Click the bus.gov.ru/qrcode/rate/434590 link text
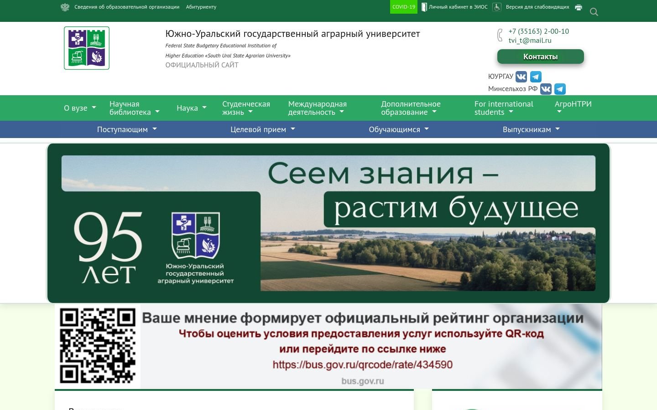 (363, 365)
